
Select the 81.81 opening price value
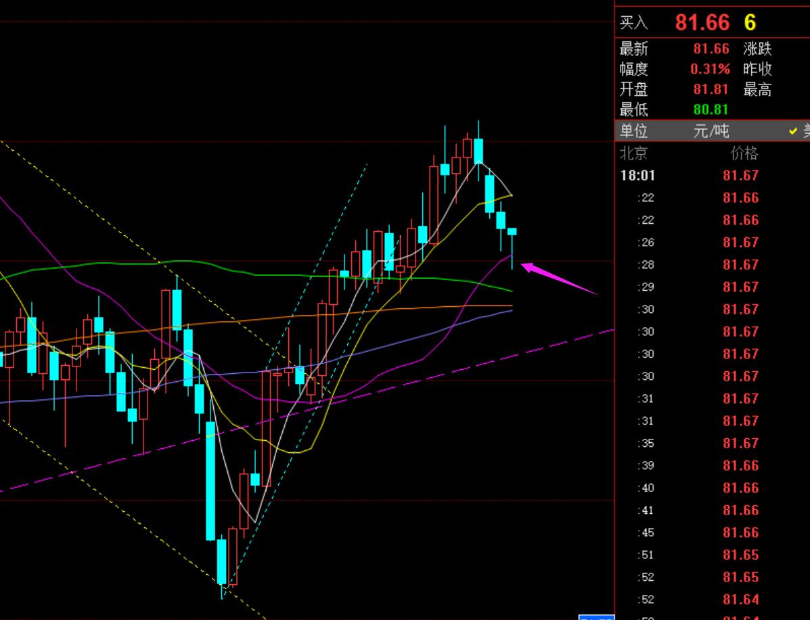[x=711, y=89]
